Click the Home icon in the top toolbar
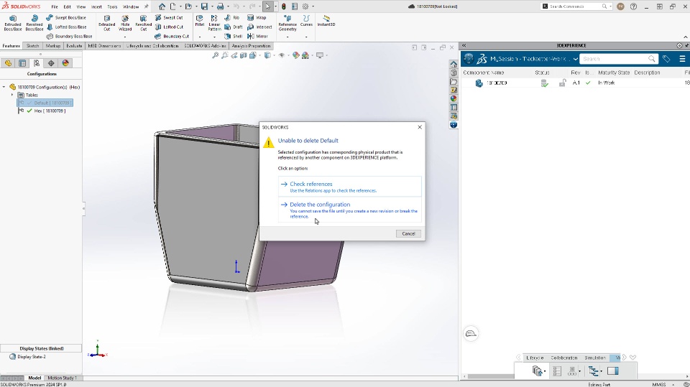 pyautogui.click(x=162, y=6)
